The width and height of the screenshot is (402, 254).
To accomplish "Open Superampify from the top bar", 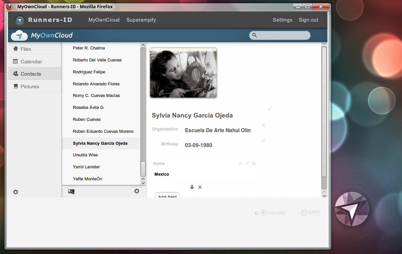I will (141, 20).
